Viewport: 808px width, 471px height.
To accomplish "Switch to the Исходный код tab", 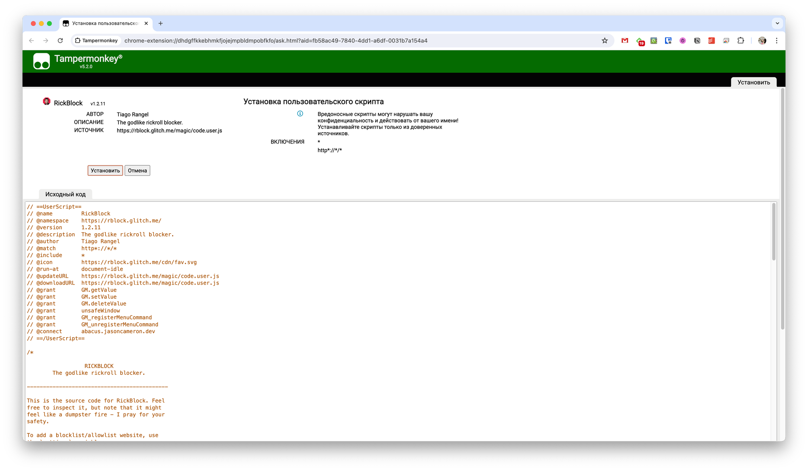I will pyautogui.click(x=65, y=194).
